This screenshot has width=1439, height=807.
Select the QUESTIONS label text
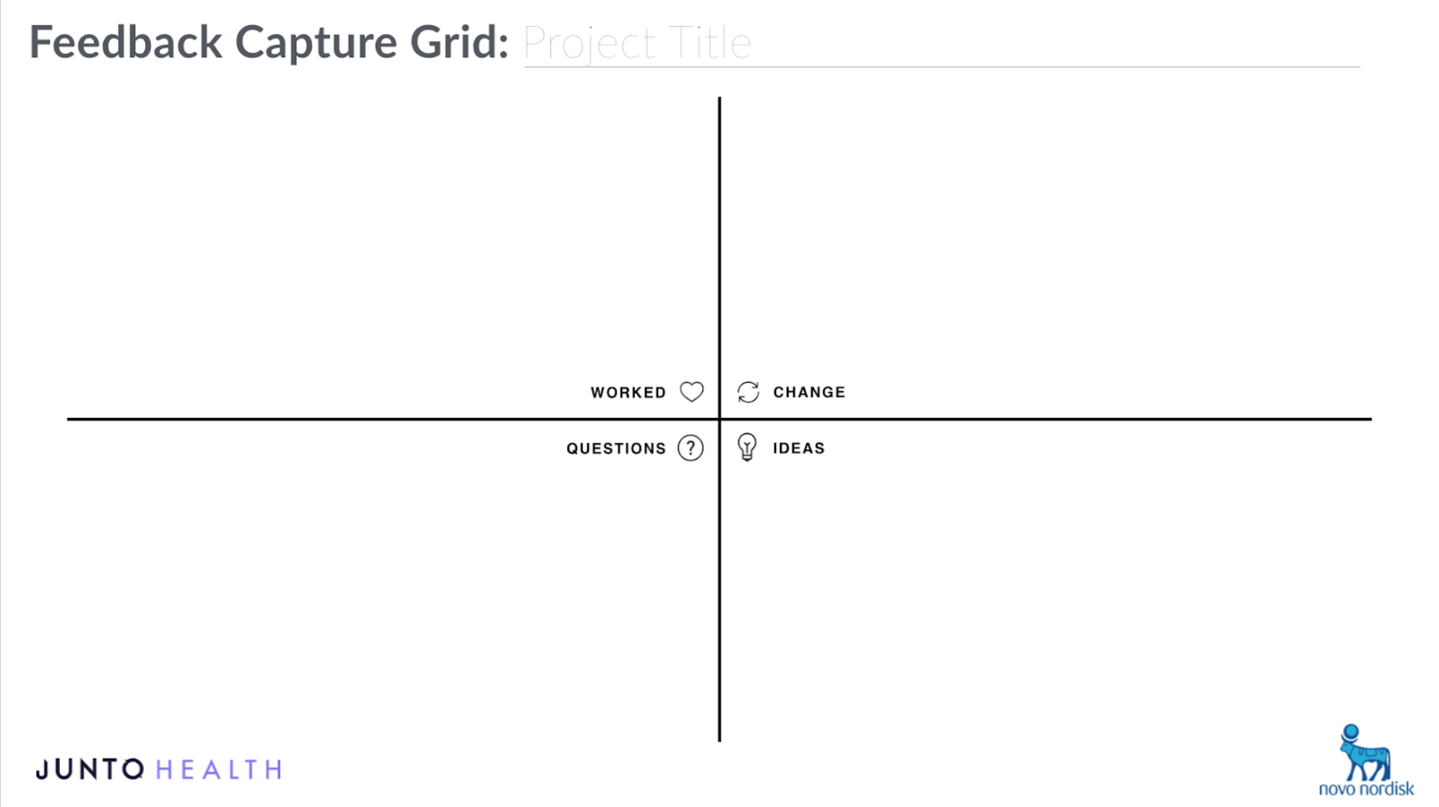click(x=615, y=448)
